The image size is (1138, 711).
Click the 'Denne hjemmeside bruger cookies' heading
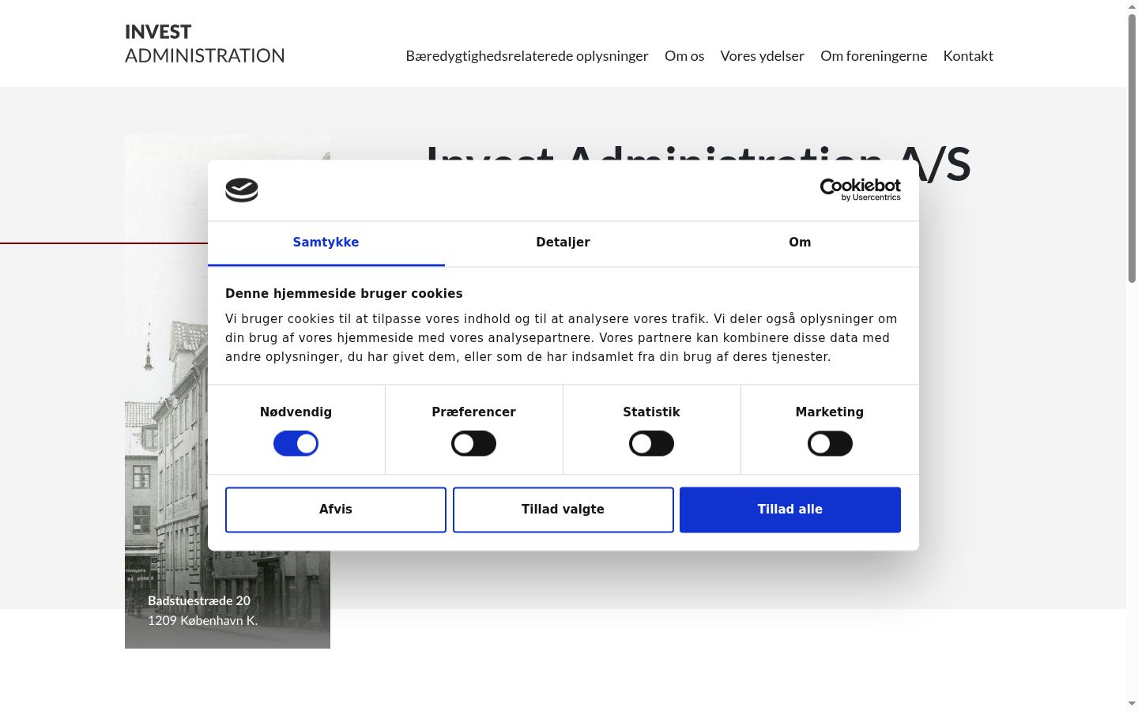tap(344, 293)
